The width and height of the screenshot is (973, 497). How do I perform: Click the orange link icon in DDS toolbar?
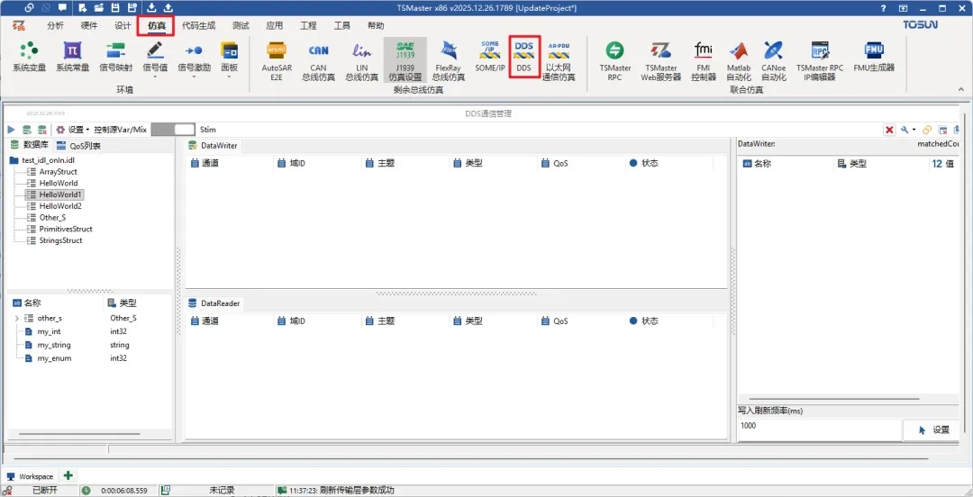pos(927,130)
